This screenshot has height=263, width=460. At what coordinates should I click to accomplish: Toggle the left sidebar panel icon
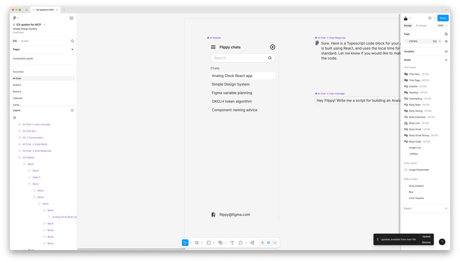72,18
